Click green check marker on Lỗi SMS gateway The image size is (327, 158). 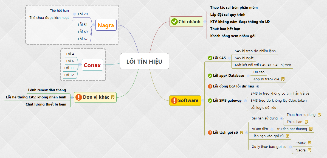coord(210,101)
